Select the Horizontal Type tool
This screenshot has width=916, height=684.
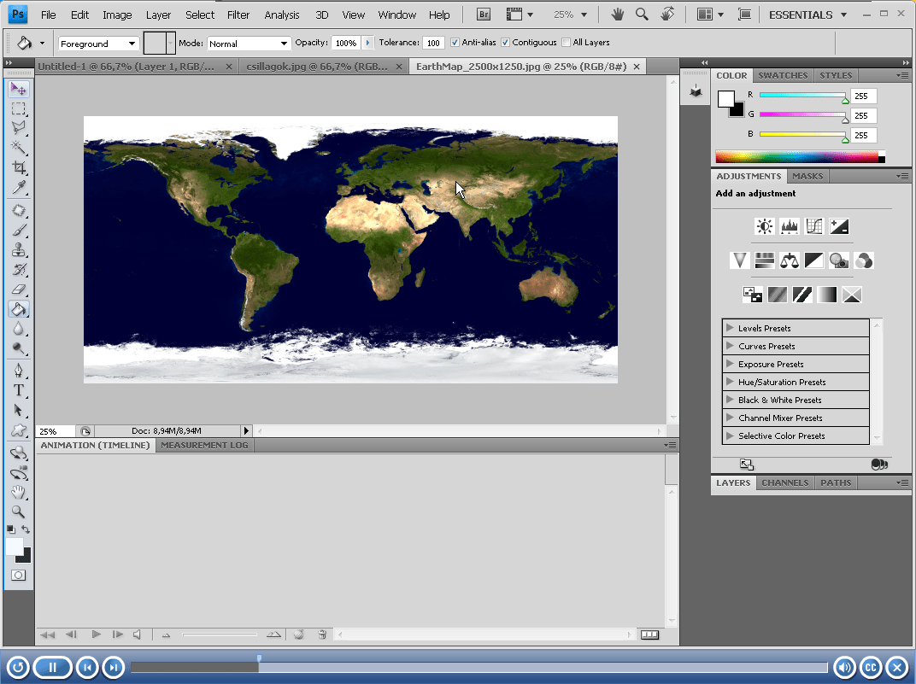click(x=18, y=390)
